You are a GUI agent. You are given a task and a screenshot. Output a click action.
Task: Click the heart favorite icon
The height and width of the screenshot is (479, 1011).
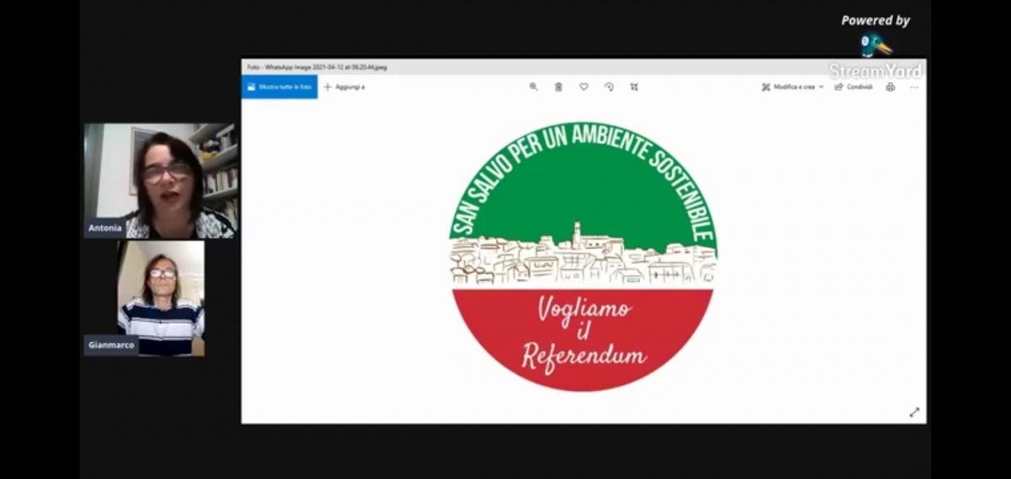[x=584, y=87]
